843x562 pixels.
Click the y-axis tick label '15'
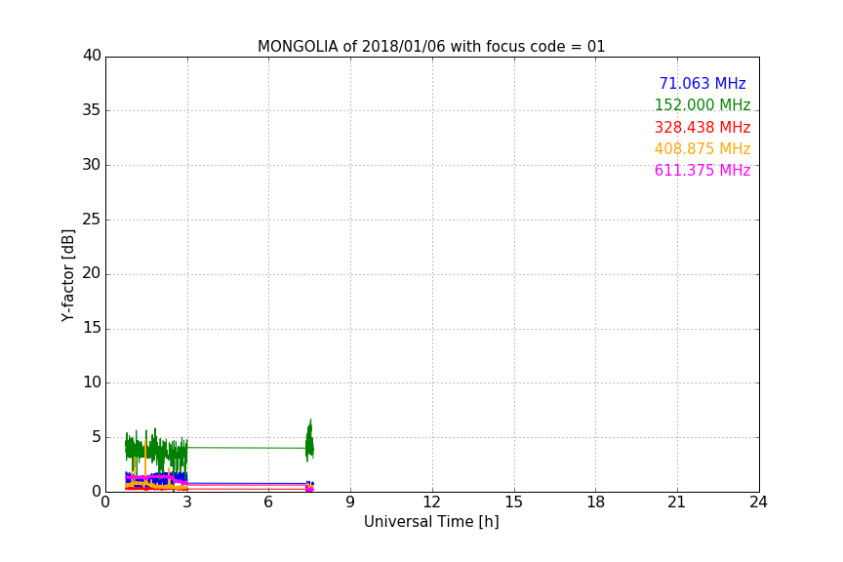92,328
